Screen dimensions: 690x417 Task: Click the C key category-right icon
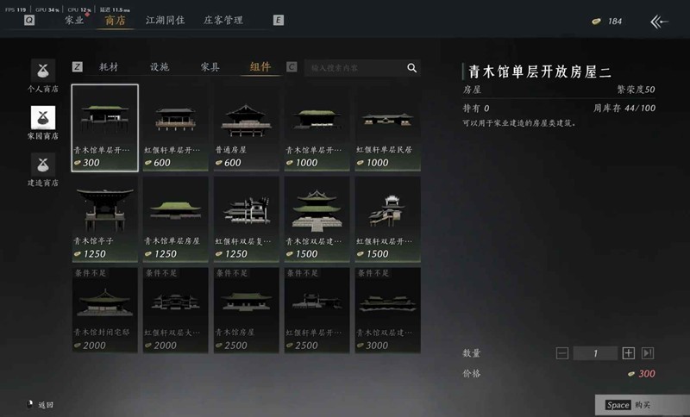pos(292,67)
